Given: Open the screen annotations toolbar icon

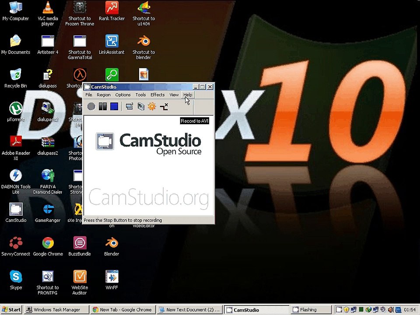Looking at the screenshot, I should 141,106.
